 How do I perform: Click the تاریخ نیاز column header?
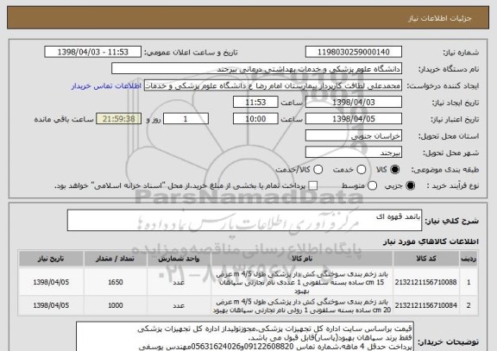coord(51,259)
